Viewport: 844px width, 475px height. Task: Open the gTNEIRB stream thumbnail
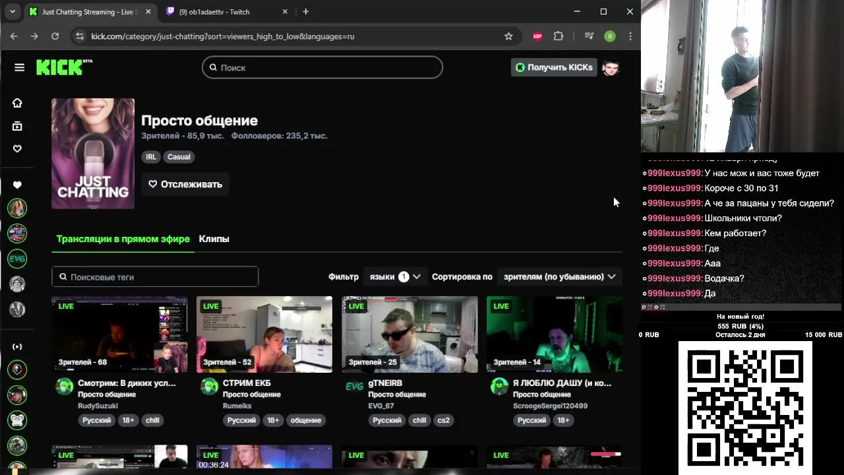tap(409, 334)
